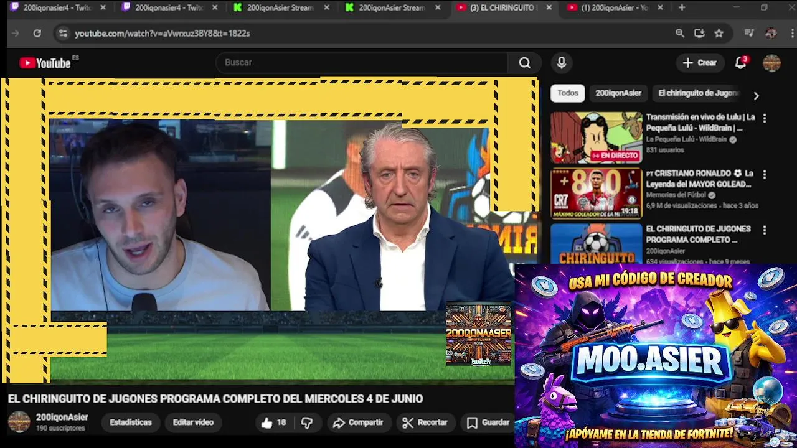
Task: Switch to first 200iqonasier4 Twitch tab
Action: coord(57,7)
